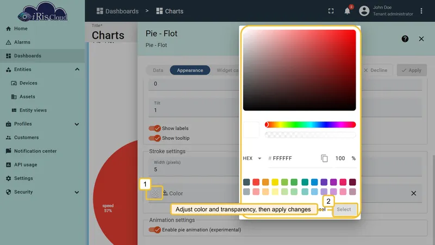Expand the Security section
This screenshot has height=245, width=435.
(x=77, y=192)
